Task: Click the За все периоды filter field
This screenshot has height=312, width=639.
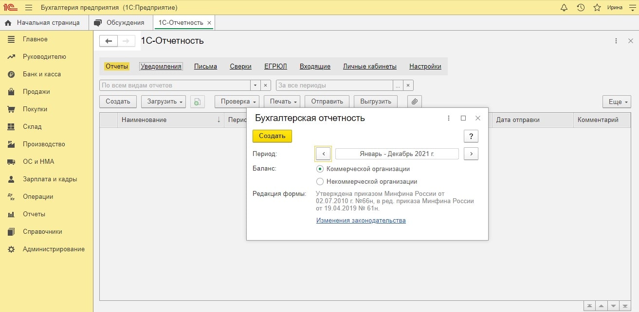Action: pyautogui.click(x=335, y=86)
